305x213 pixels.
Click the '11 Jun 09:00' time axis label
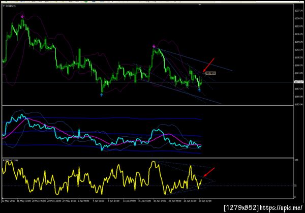[x=129, y=201]
